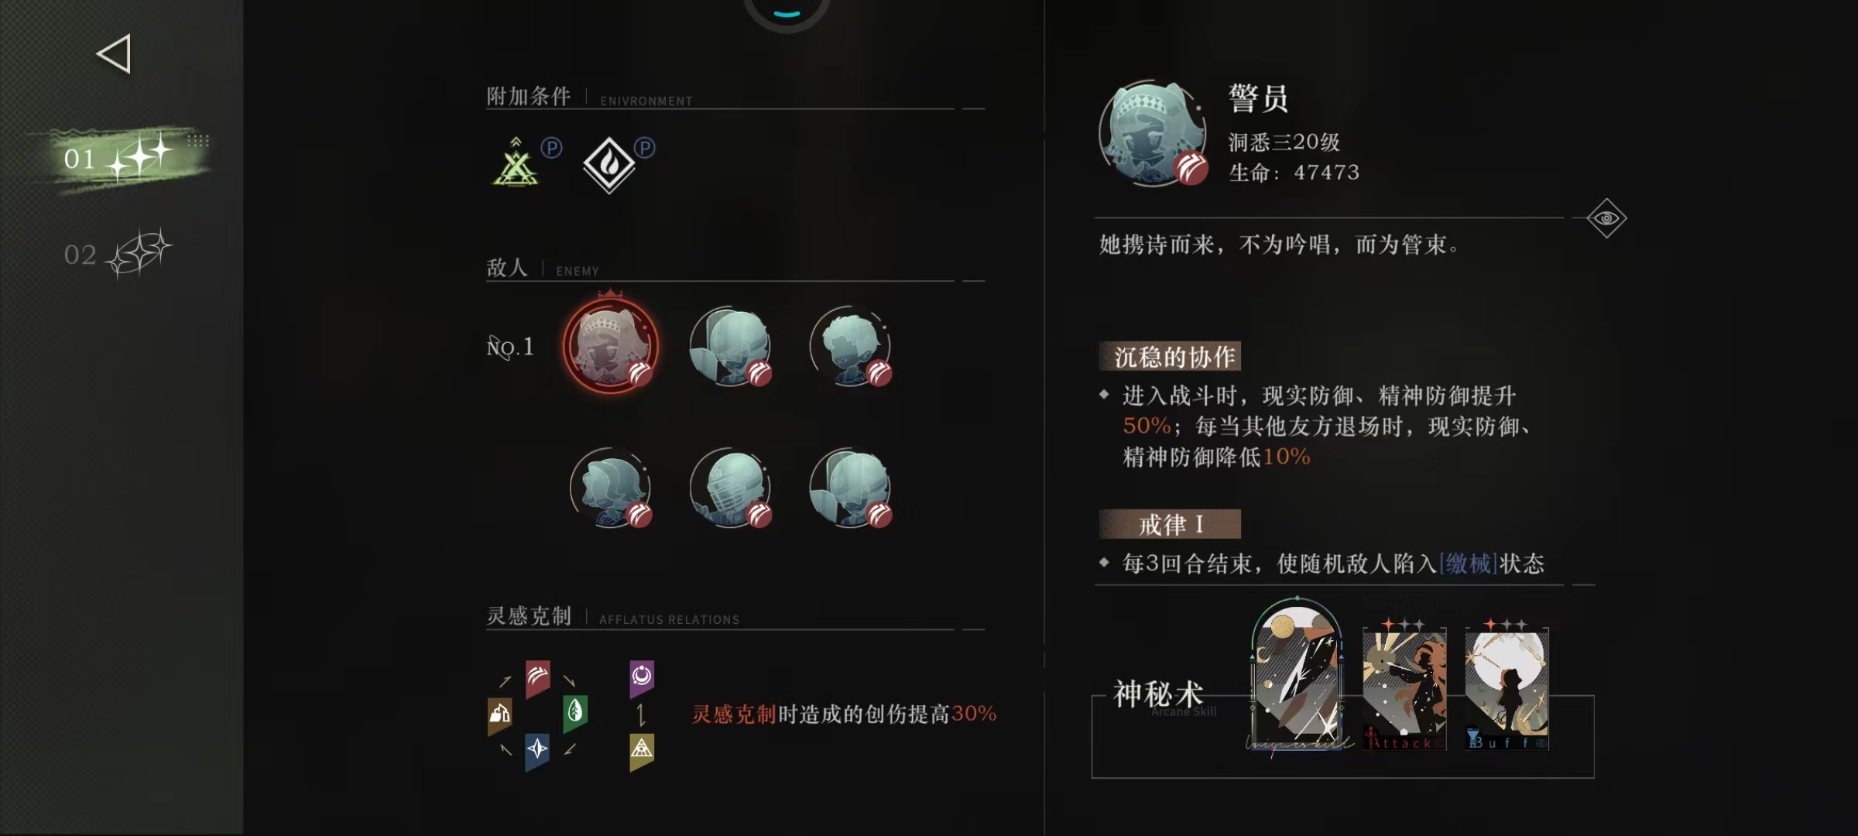Viewport: 1858px width, 836px height.
Task: Open the Attack arcane skill card
Action: [x=1404, y=686]
